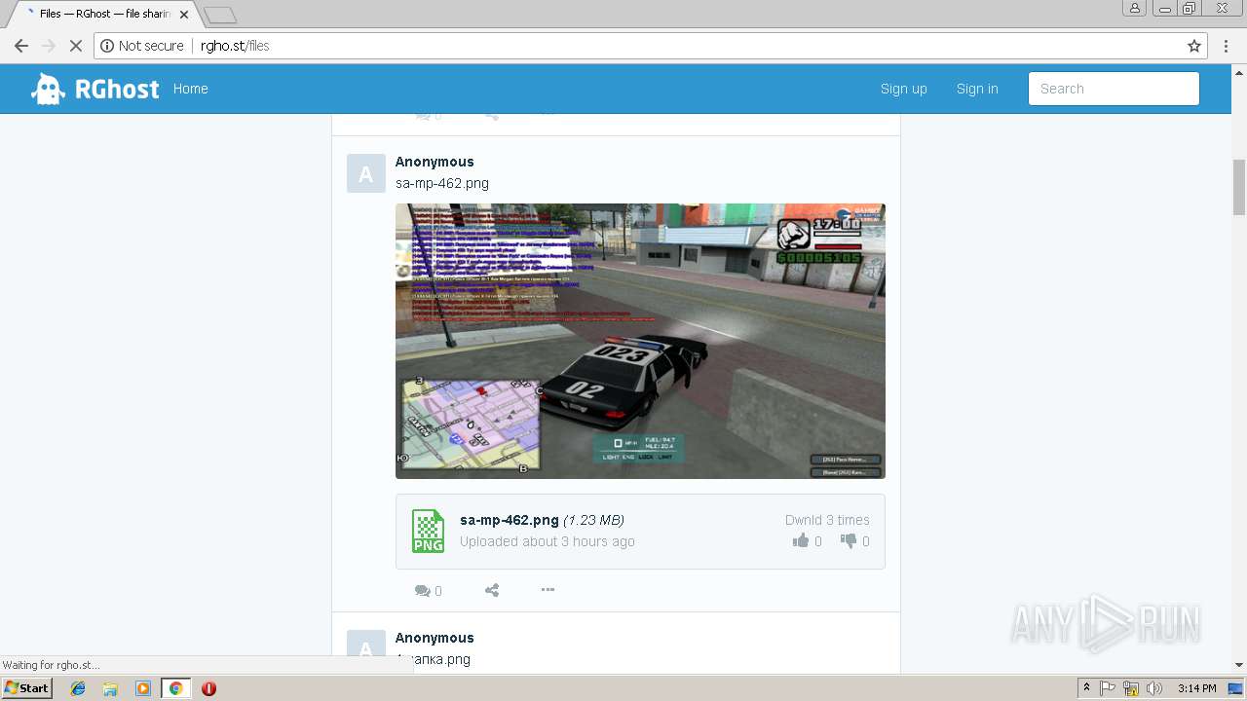The height and width of the screenshot is (701, 1247).
Task: Open the sa-mp-462.png screenshot preview
Action: point(640,341)
